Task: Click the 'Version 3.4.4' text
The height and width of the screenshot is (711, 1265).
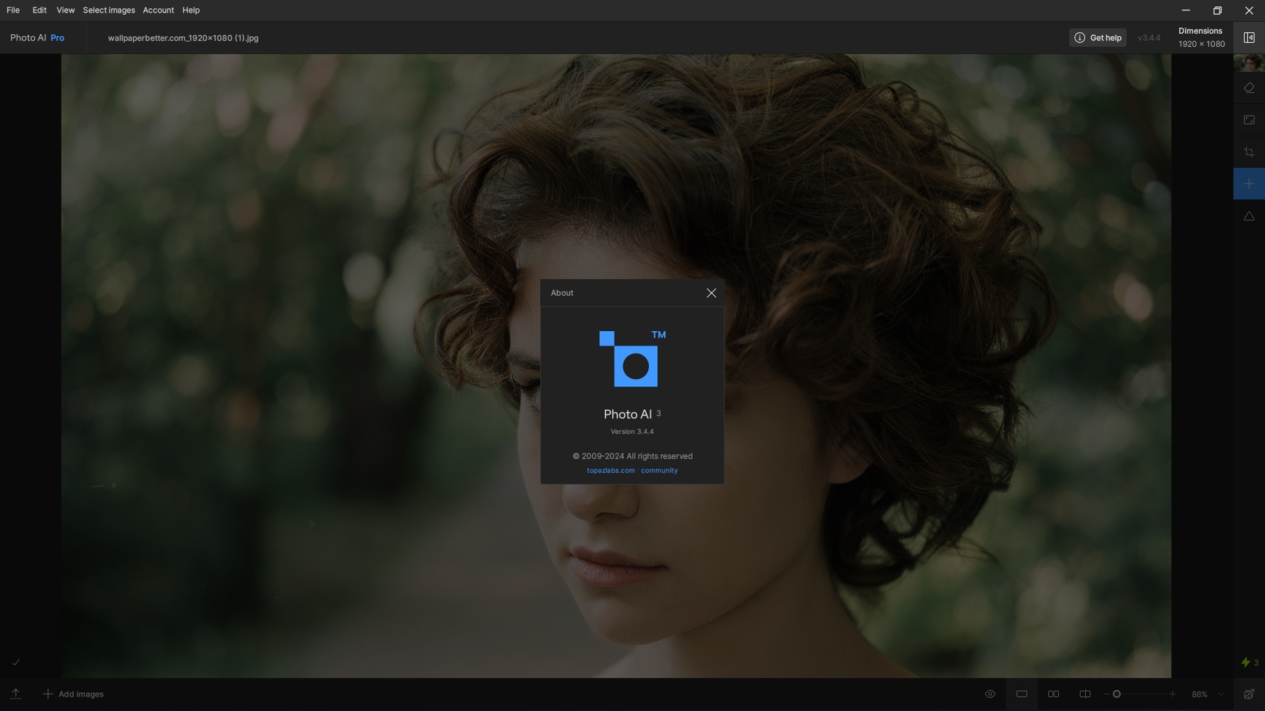Action: click(x=632, y=431)
